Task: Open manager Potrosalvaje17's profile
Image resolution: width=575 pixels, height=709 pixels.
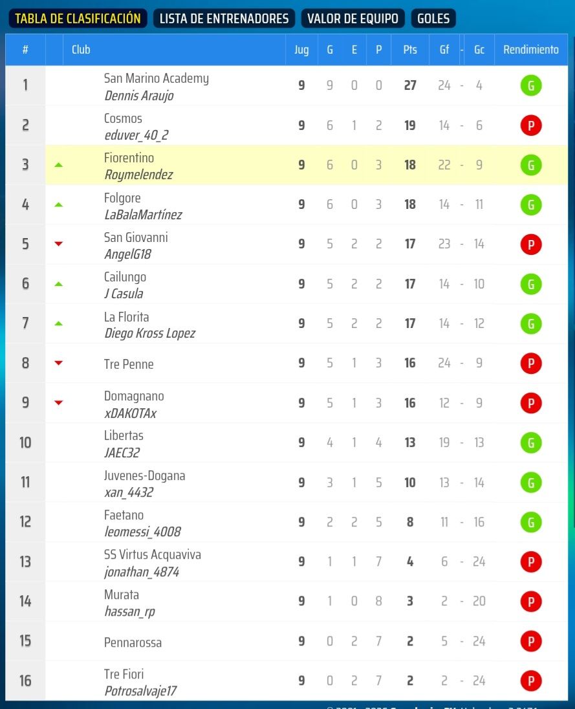Action: [x=140, y=691]
